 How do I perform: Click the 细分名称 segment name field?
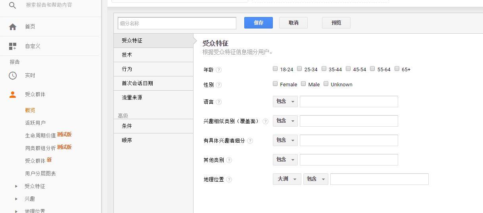(x=177, y=23)
